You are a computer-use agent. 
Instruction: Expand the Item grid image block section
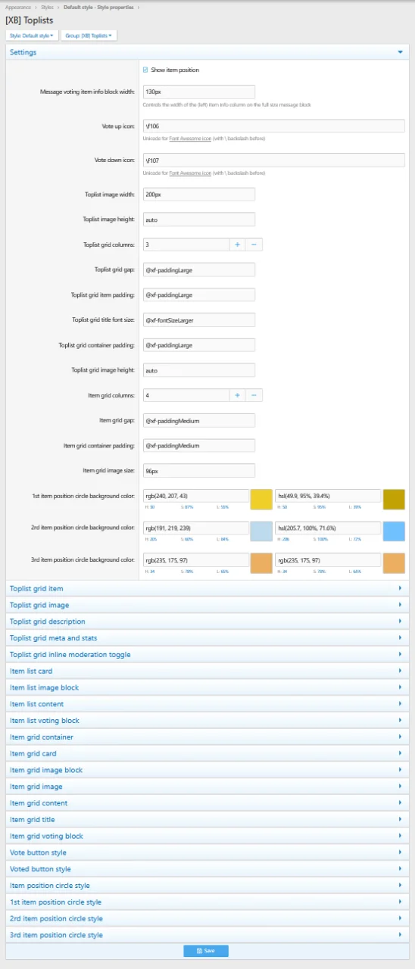pos(207,770)
